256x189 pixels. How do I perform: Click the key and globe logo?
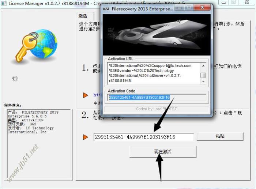(37, 46)
